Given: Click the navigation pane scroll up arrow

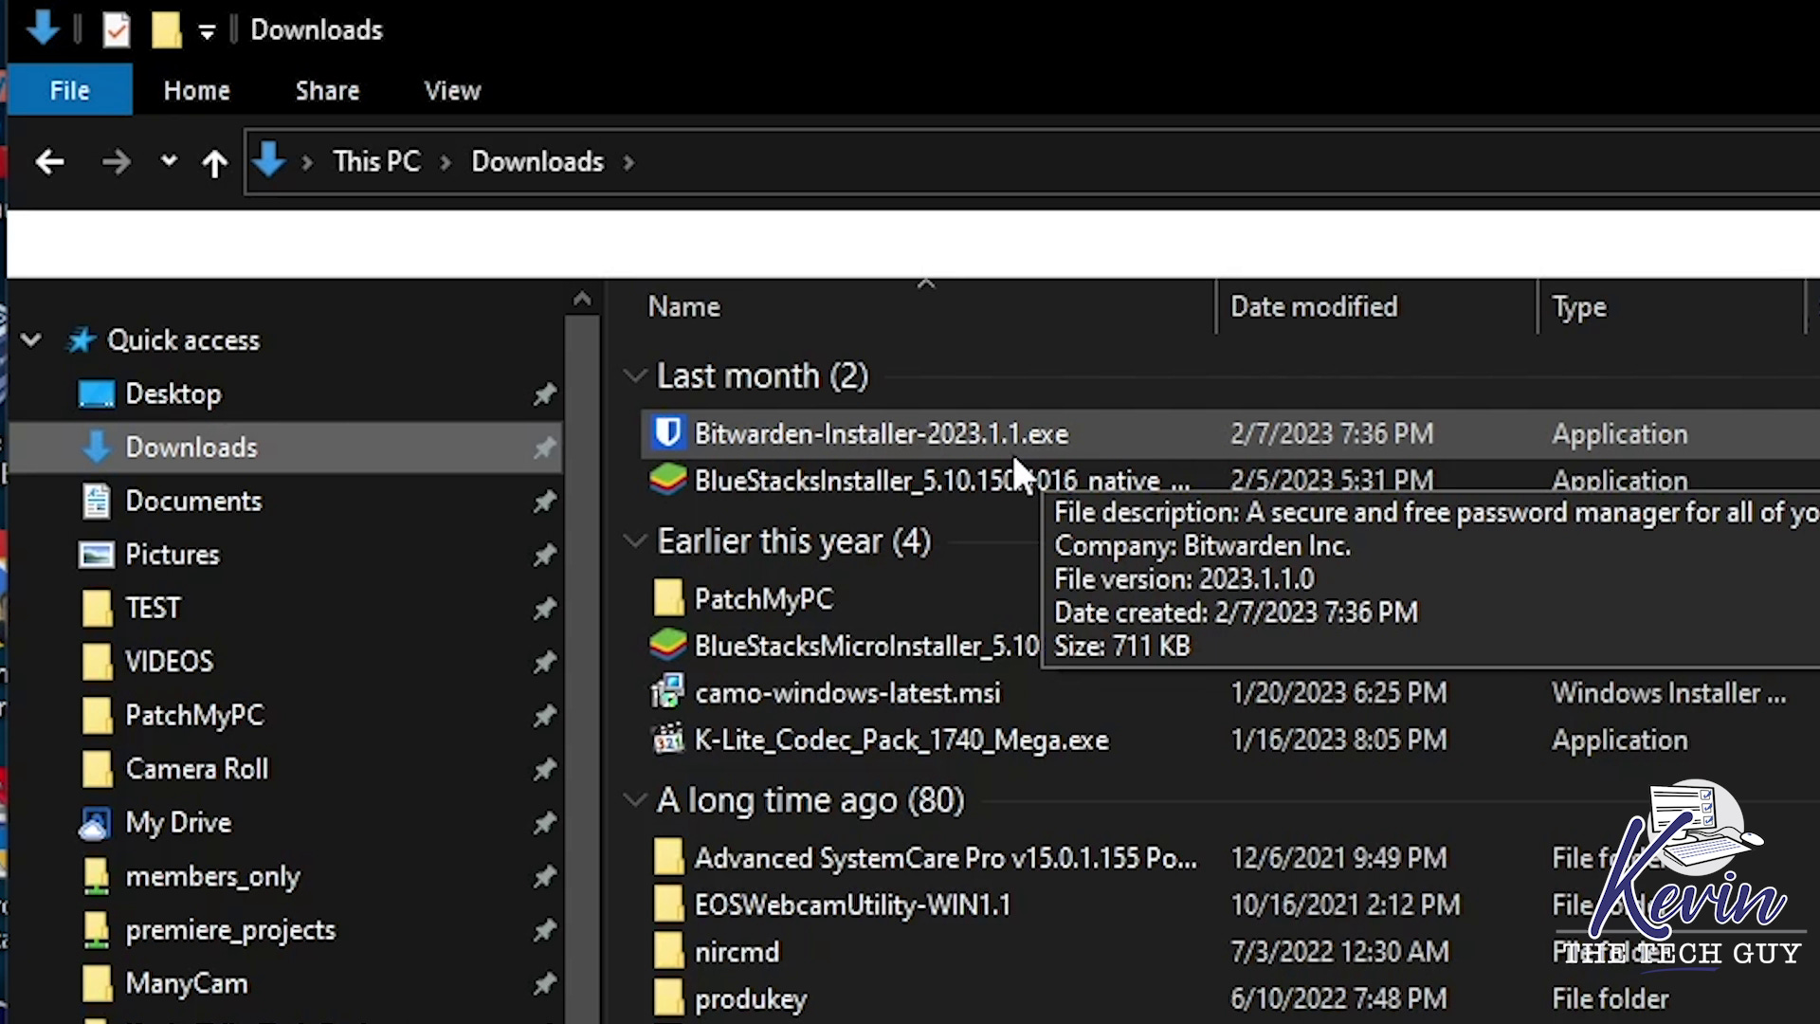Looking at the screenshot, I should pyautogui.click(x=582, y=300).
